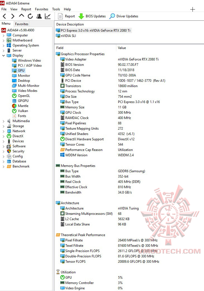Select the Monitor tree item
The height and width of the screenshot is (291, 204).
click(24, 76)
